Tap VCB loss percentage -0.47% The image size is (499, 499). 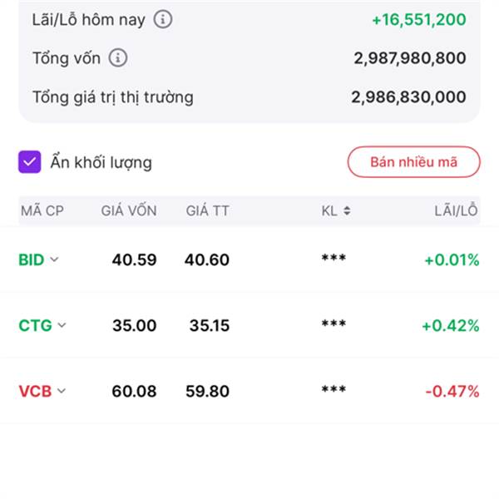[x=452, y=391]
